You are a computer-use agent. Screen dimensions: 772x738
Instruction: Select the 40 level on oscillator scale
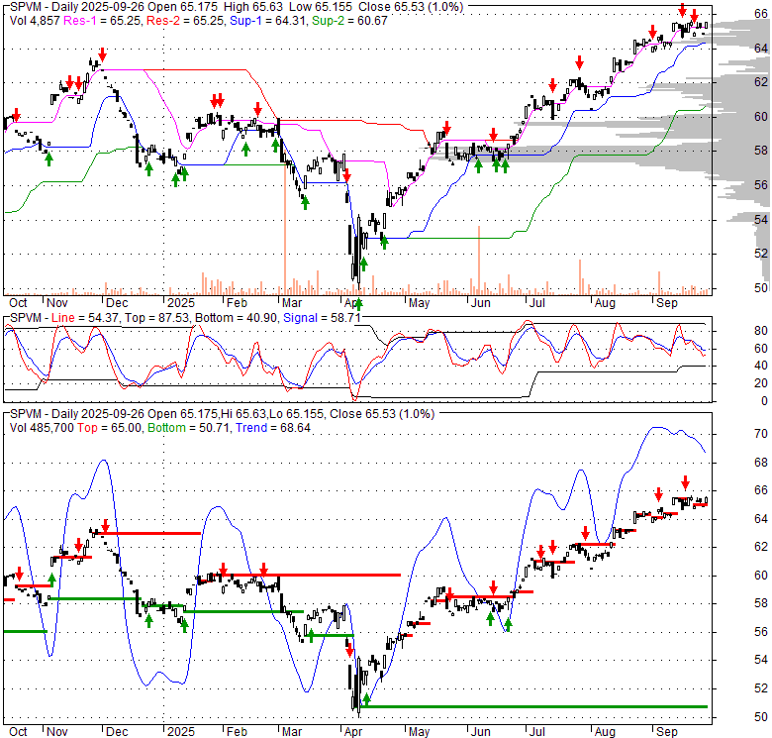(761, 366)
